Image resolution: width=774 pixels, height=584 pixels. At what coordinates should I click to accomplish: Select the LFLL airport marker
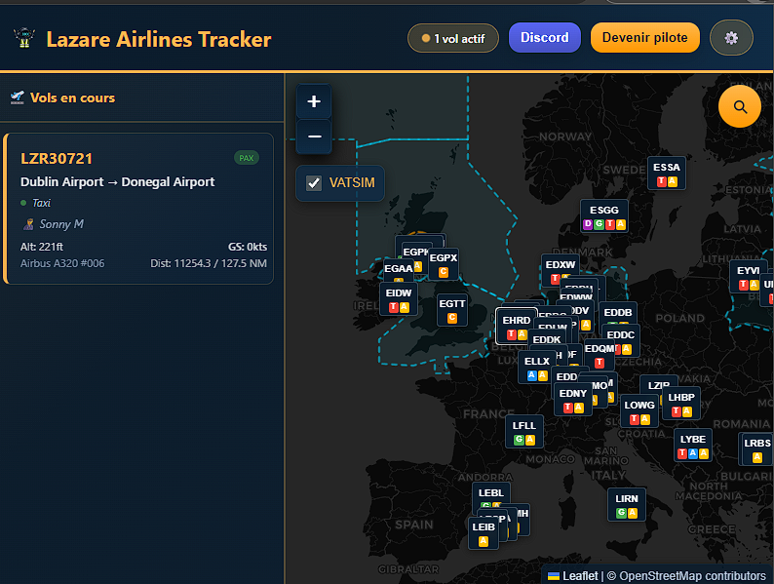[x=524, y=432]
